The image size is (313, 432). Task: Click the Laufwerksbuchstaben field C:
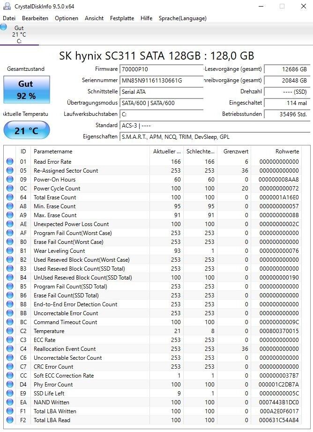click(x=161, y=114)
